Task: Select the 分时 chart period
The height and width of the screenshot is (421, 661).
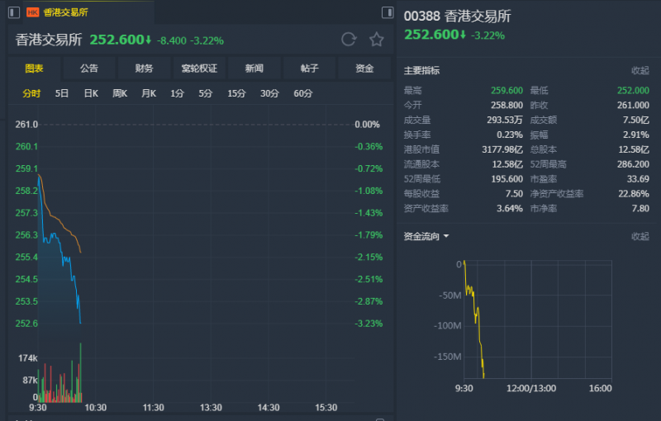Action: click(31, 93)
